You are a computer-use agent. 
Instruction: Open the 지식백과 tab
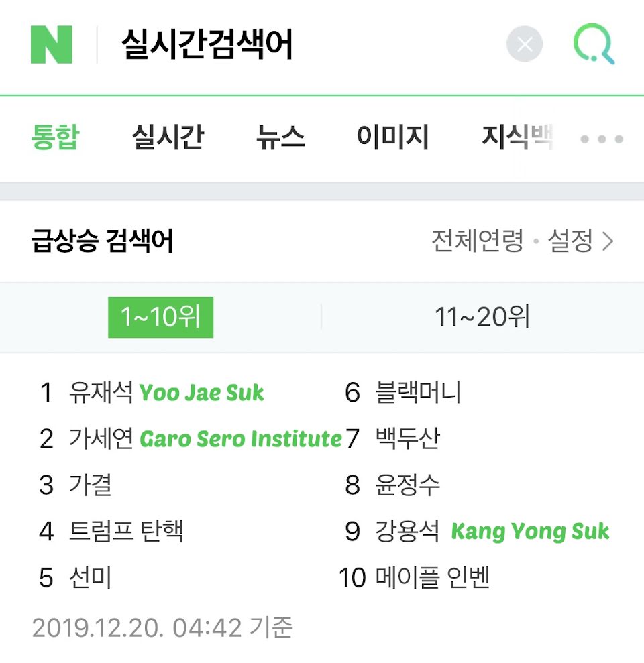[x=517, y=137]
